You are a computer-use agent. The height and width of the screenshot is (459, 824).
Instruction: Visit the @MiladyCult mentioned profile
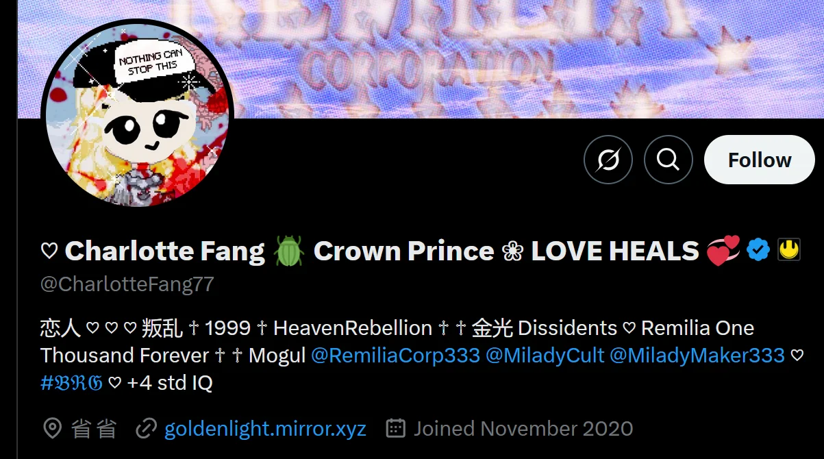click(545, 356)
